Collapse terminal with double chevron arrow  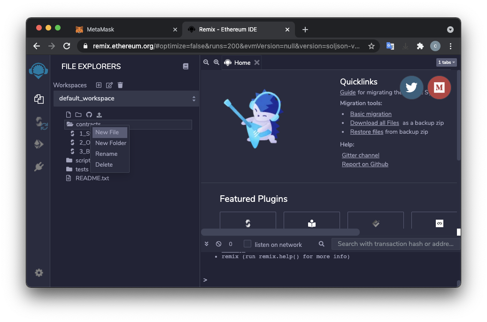pyautogui.click(x=207, y=244)
